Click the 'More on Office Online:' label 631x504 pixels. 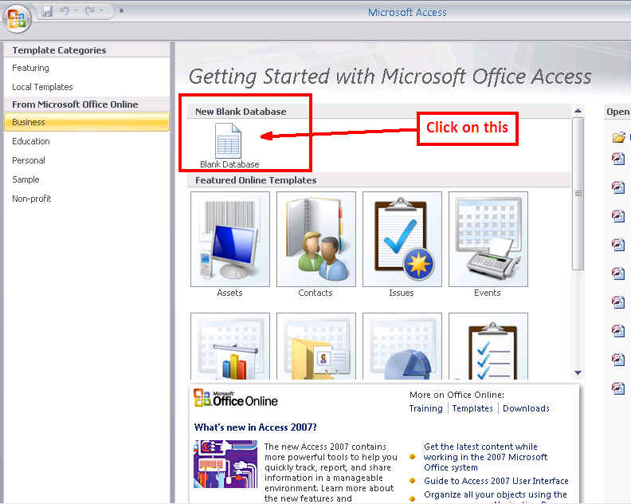(x=457, y=396)
